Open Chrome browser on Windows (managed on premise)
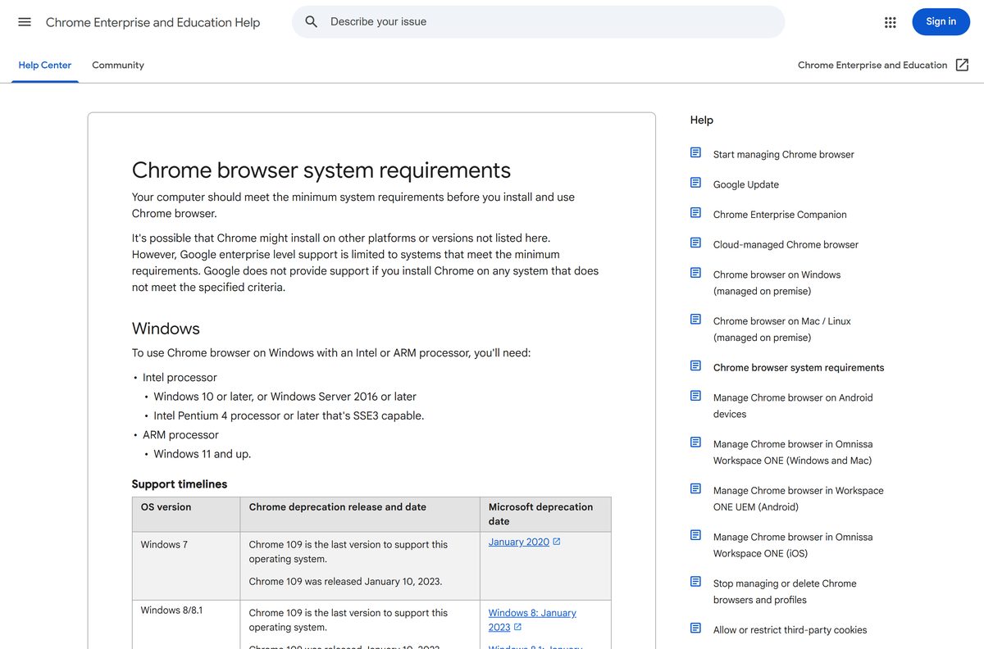 pos(777,283)
